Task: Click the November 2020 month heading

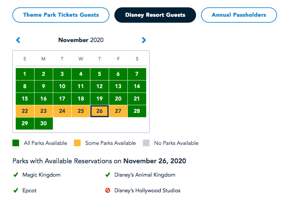Action: click(x=81, y=40)
